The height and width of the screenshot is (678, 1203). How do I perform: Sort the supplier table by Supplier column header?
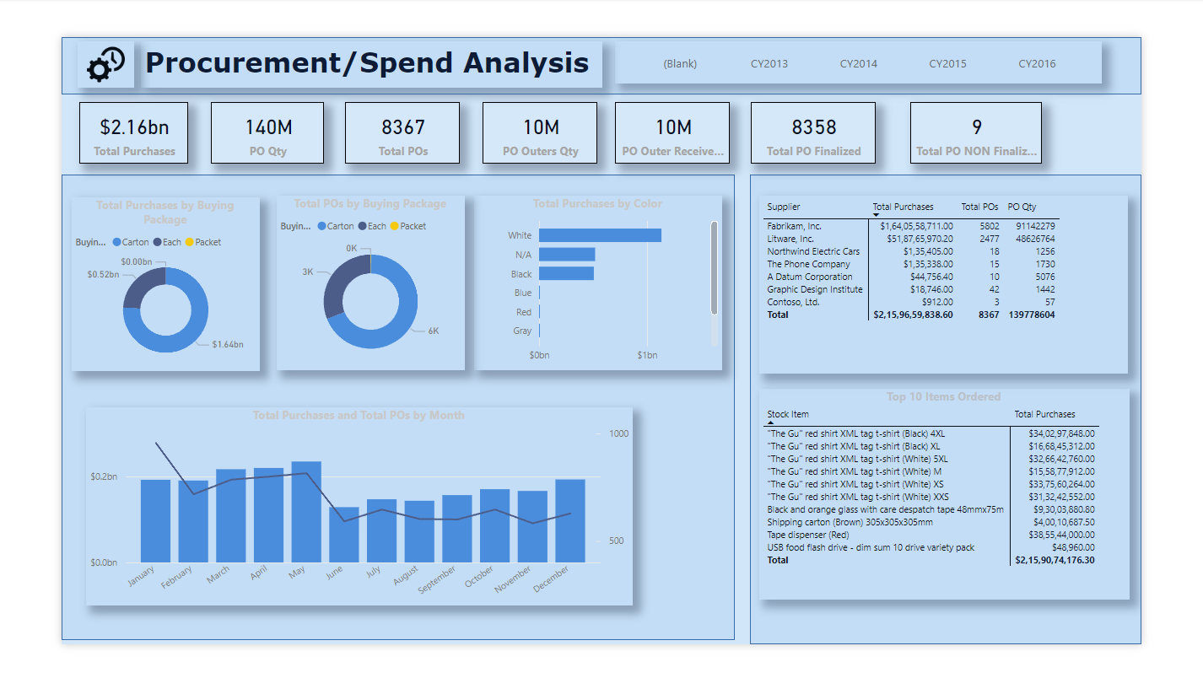(783, 207)
